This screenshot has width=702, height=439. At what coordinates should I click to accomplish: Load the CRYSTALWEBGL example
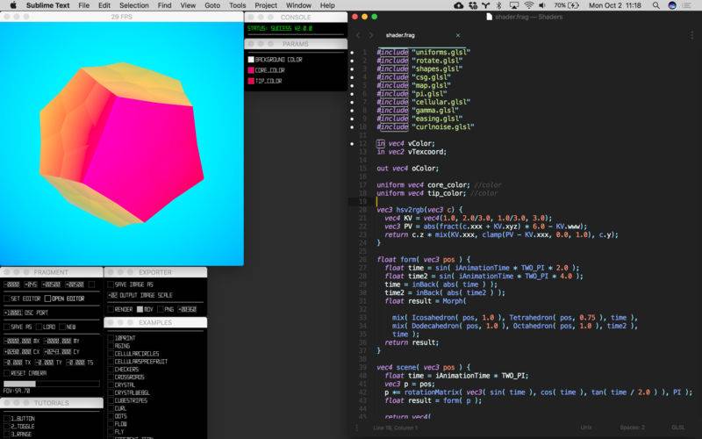129,392
